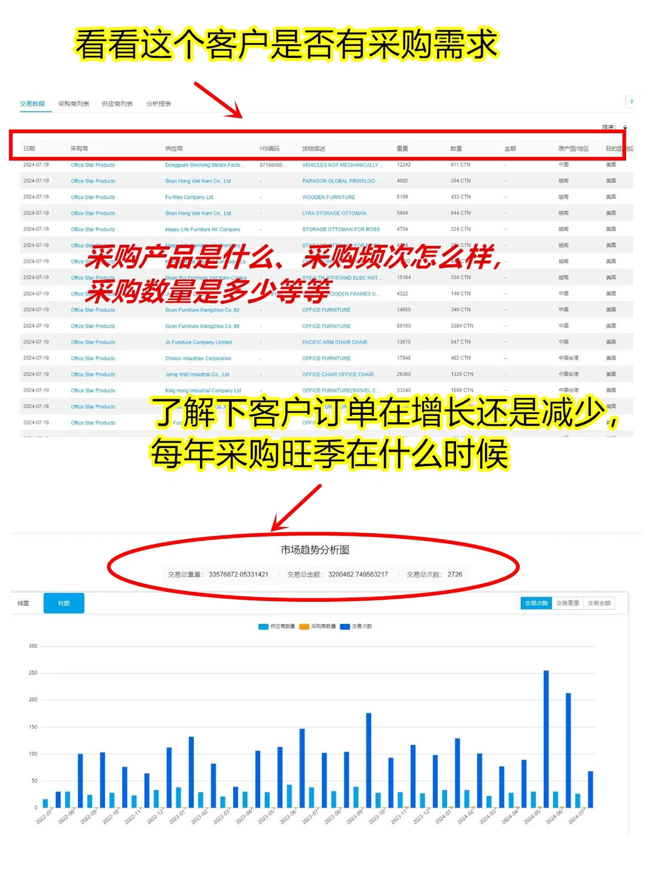The image size is (654, 874).
Task: Toggle the 交易次数 metric button
Action: (535, 603)
